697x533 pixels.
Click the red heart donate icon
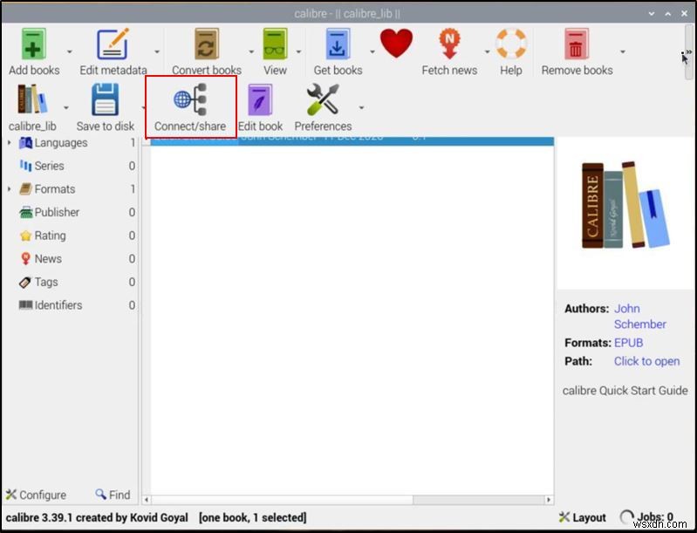[x=397, y=44]
